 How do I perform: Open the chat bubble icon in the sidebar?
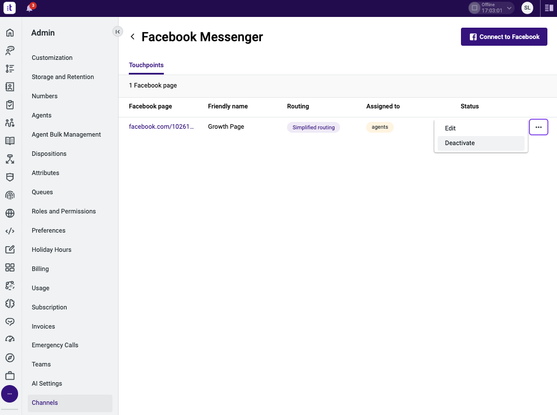coord(10,322)
